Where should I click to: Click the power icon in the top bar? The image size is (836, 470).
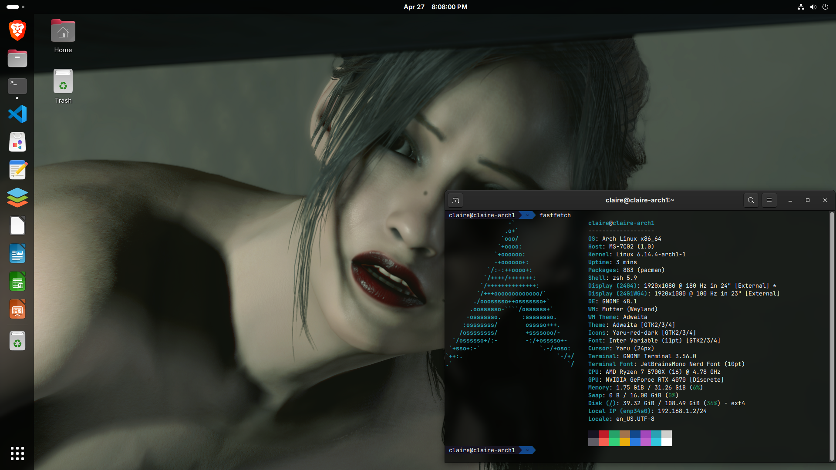click(x=825, y=7)
